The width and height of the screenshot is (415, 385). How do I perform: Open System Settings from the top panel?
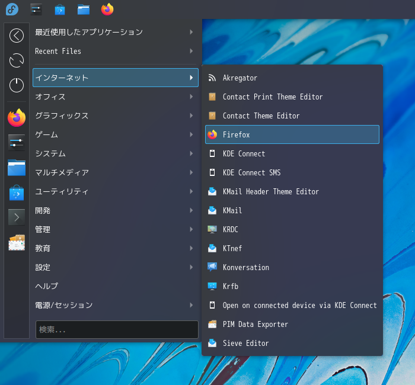pyautogui.click(x=36, y=9)
